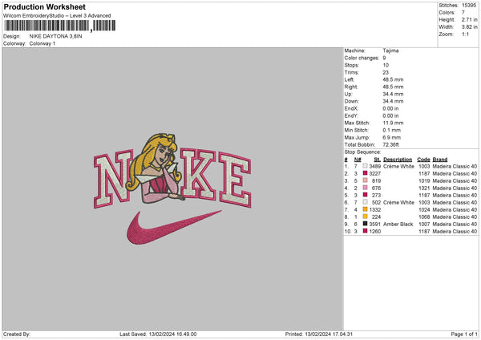Click the barcode under the worksheet title
481x340 pixels.
coord(60,26)
